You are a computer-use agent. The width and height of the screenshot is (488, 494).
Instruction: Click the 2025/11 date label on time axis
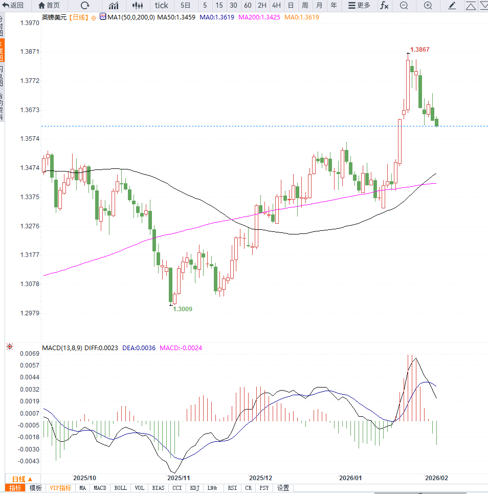coord(179,478)
